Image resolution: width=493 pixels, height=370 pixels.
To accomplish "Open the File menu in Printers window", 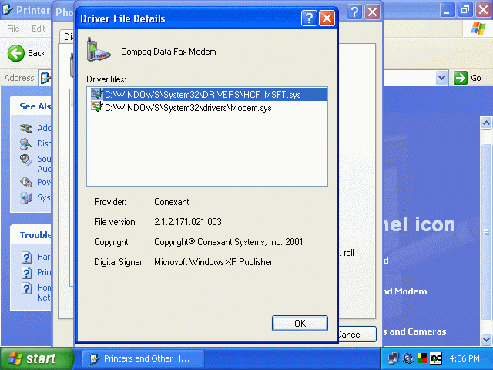I will pos(13,29).
